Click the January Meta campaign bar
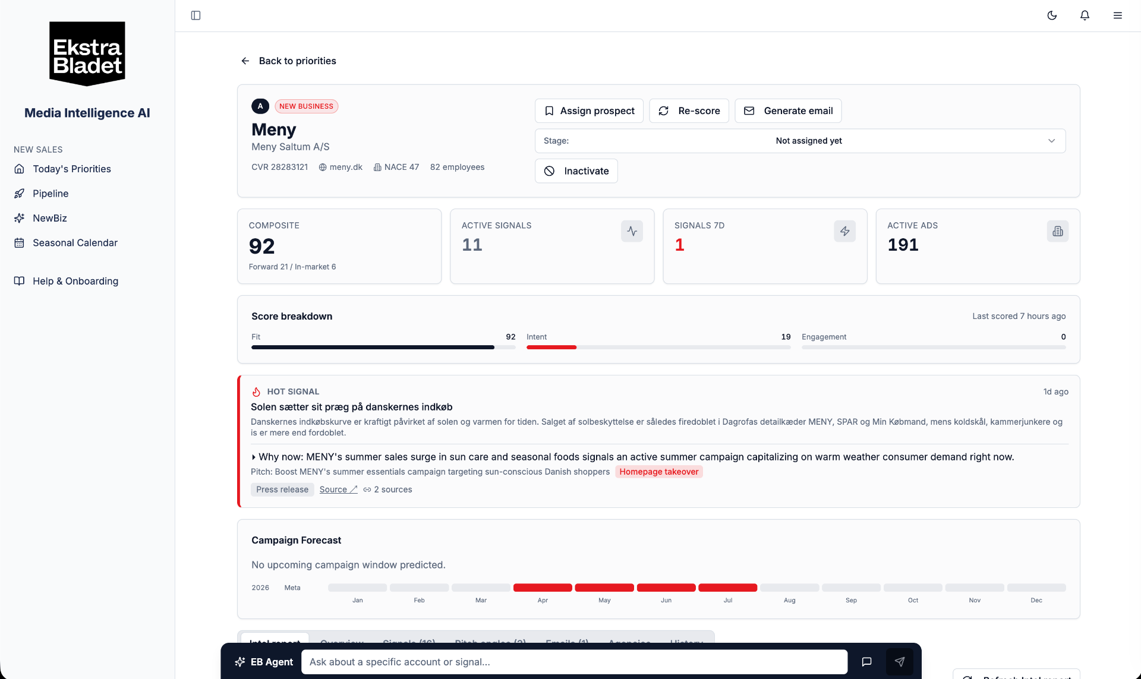The width and height of the screenshot is (1141, 679). 358,588
